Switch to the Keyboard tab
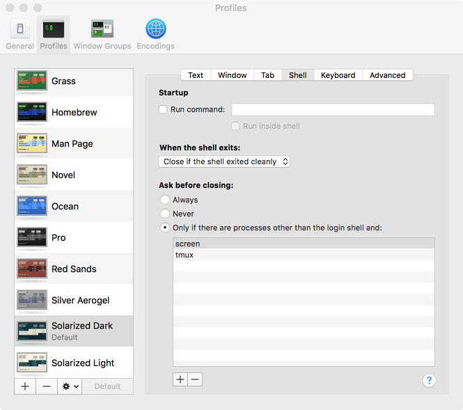 pyautogui.click(x=338, y=75)
